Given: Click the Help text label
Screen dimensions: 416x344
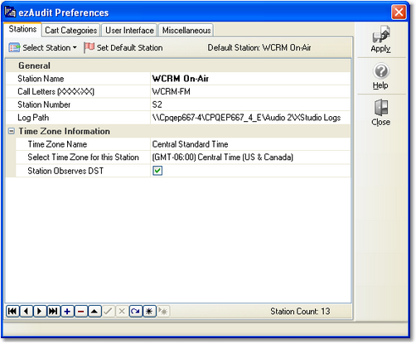Looking at the screenshot, I should [x=380, y=85].
